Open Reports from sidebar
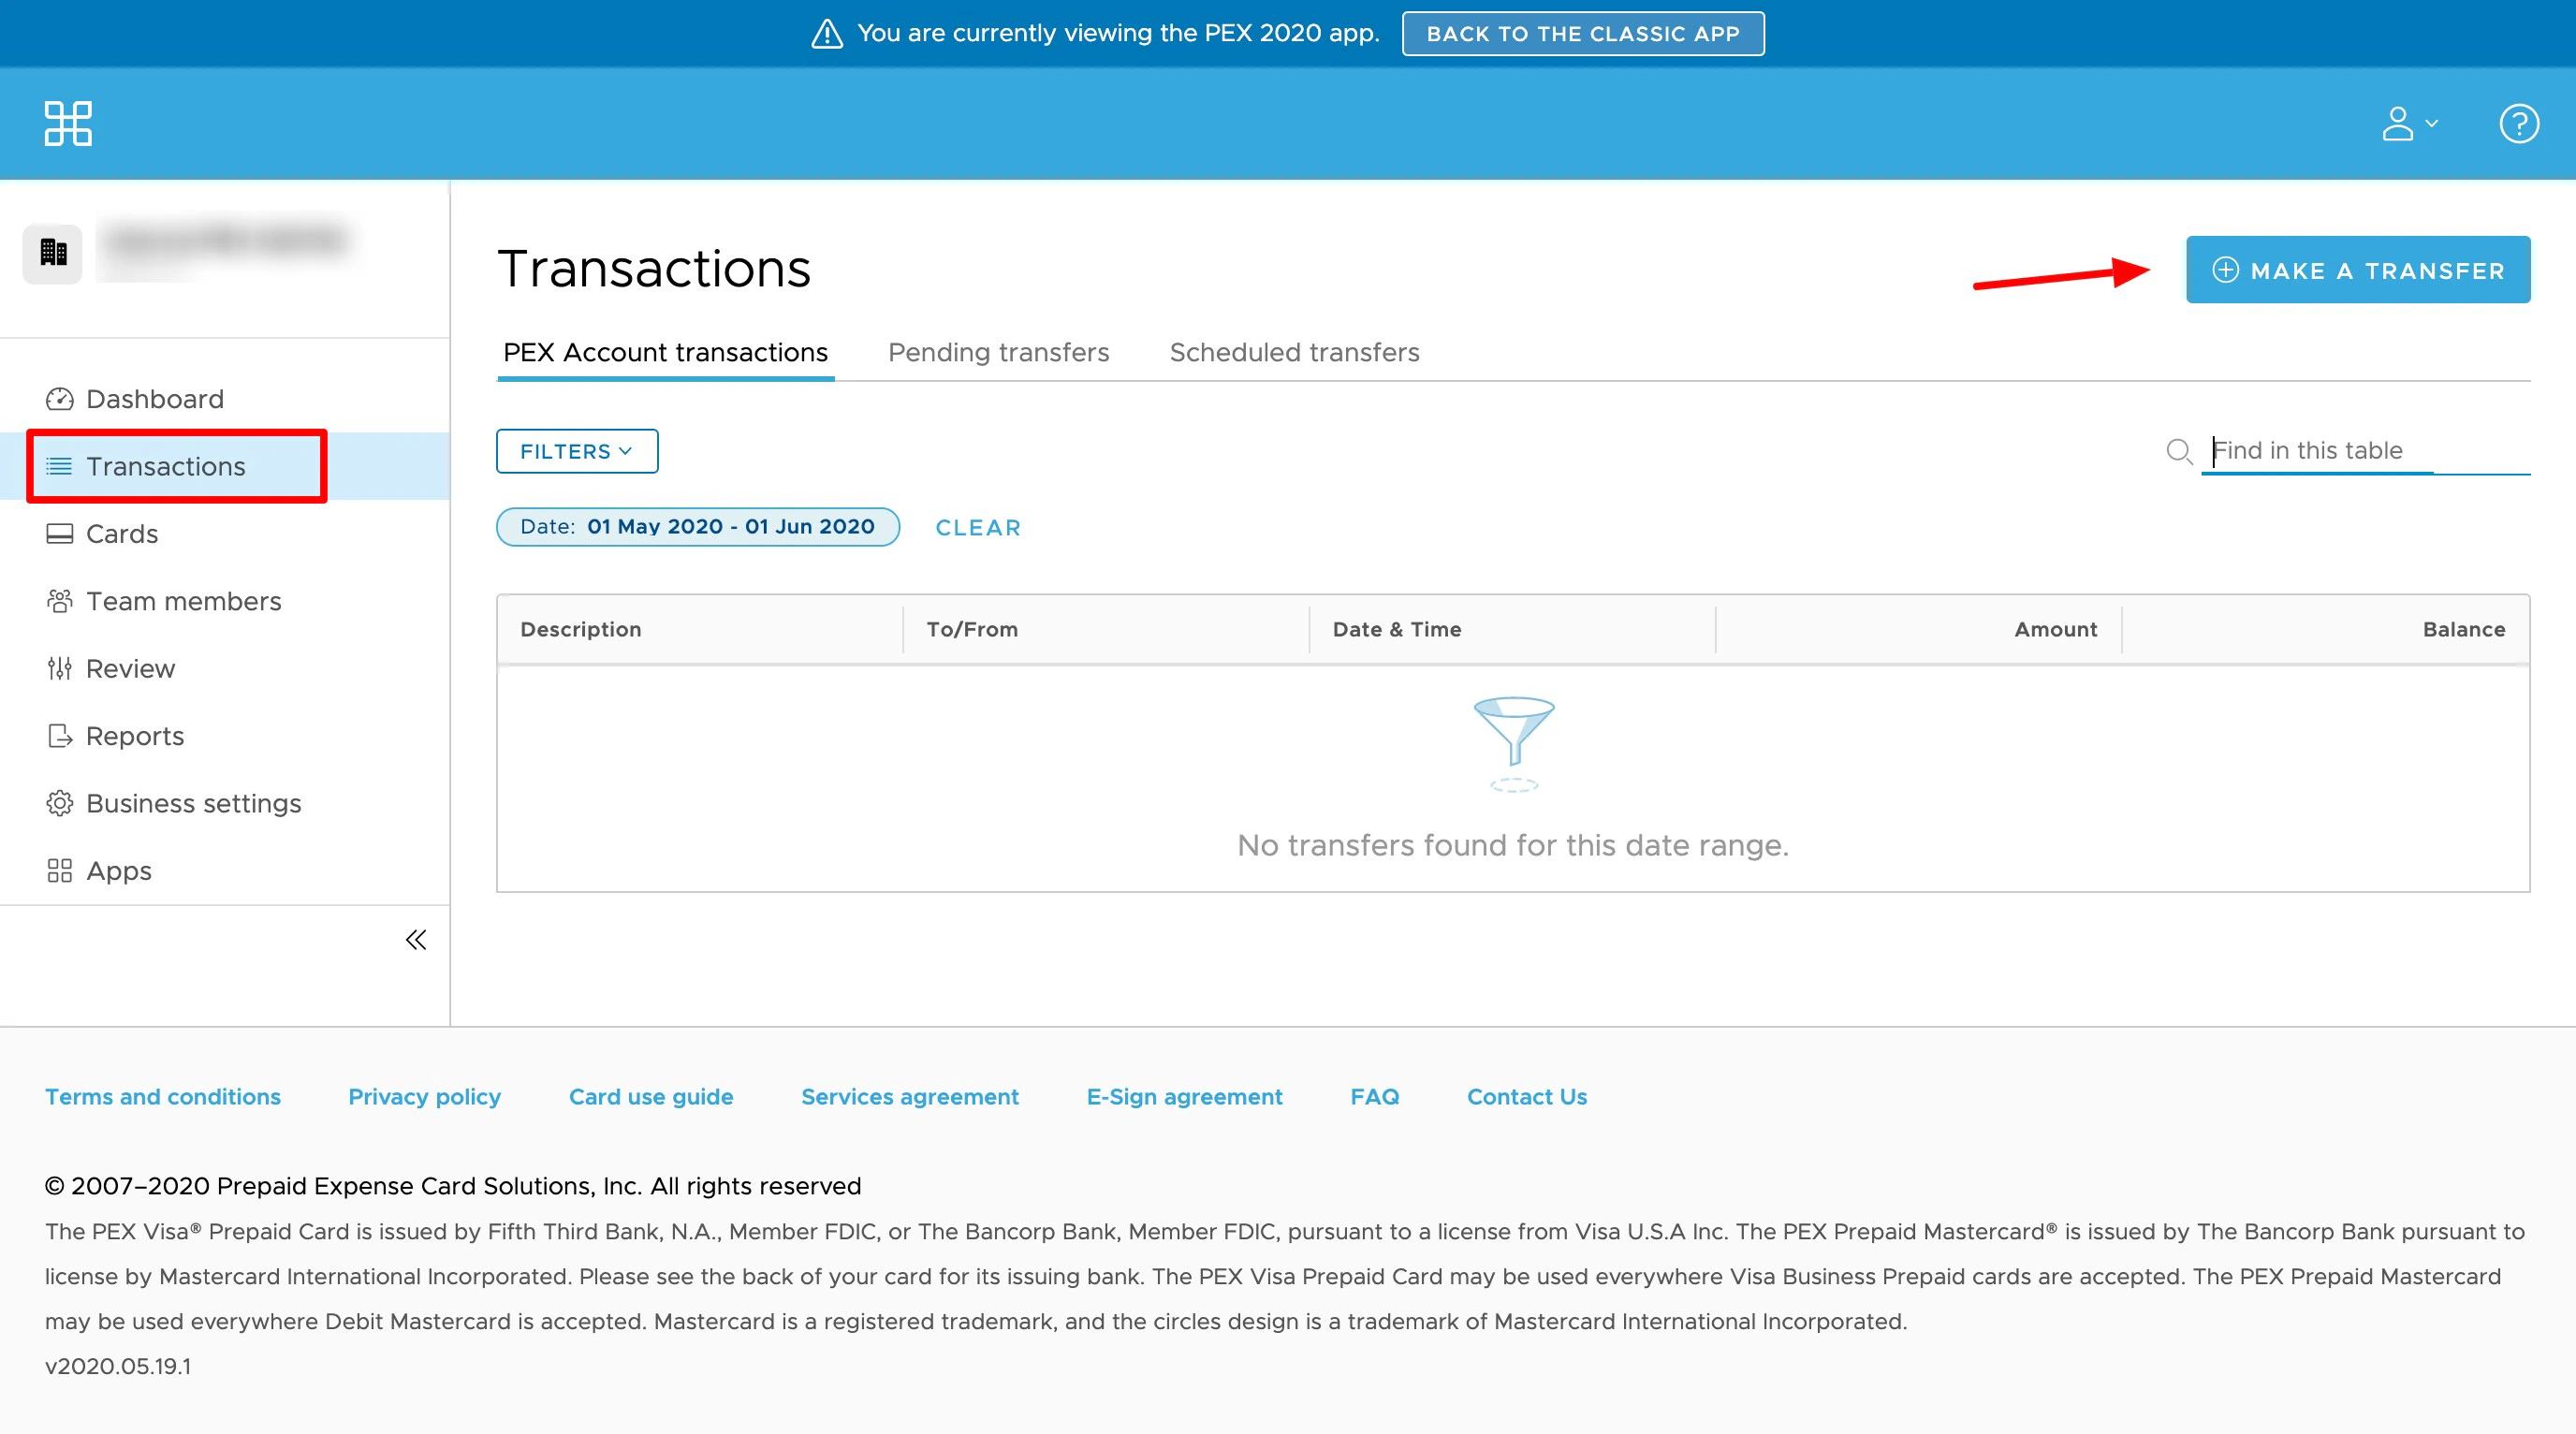The height and width of the screenshot is (1434, 2576). [135, 736]
